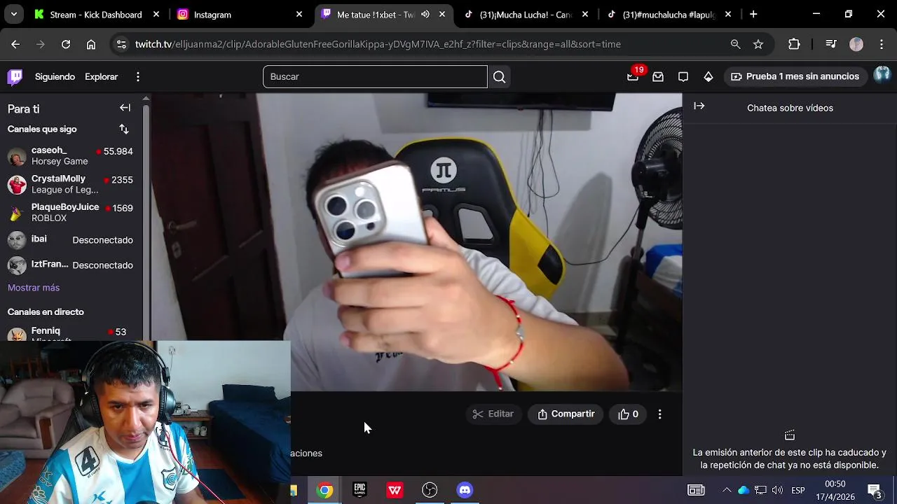Show hidden system tray icons
The image size is (897, 504).
727,490
